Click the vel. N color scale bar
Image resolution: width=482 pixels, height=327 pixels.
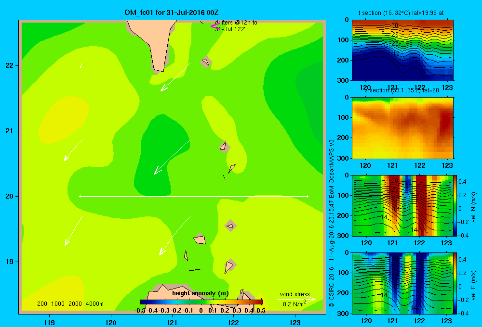(455, 205)
